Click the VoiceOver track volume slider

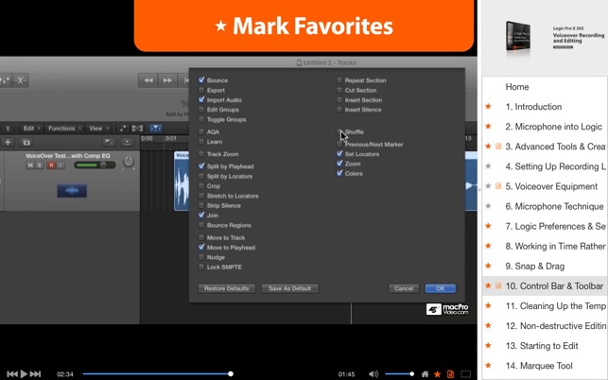pyautogui.click(x=95, y=165)
